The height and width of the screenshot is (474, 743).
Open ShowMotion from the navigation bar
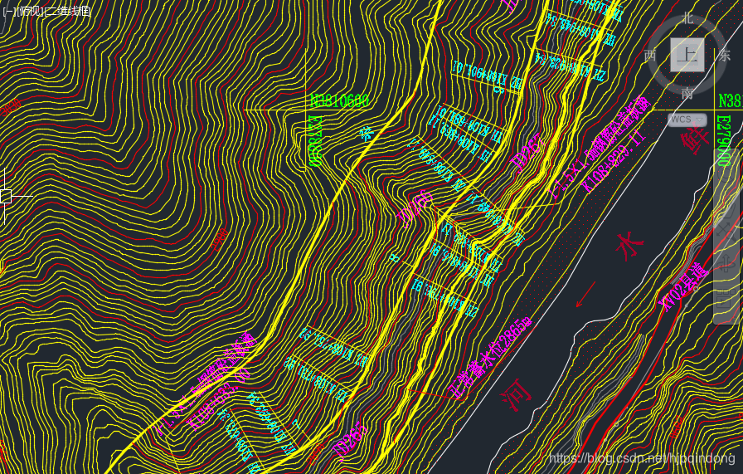pyautogui.click(x=726, y=298)
